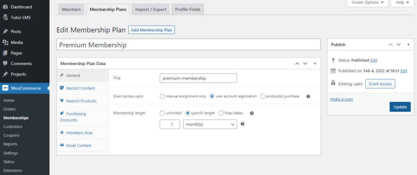Move Membership Plan Data panel up
Image resolution: width=417 pixels, height=175 pixels.
(297, 63)
